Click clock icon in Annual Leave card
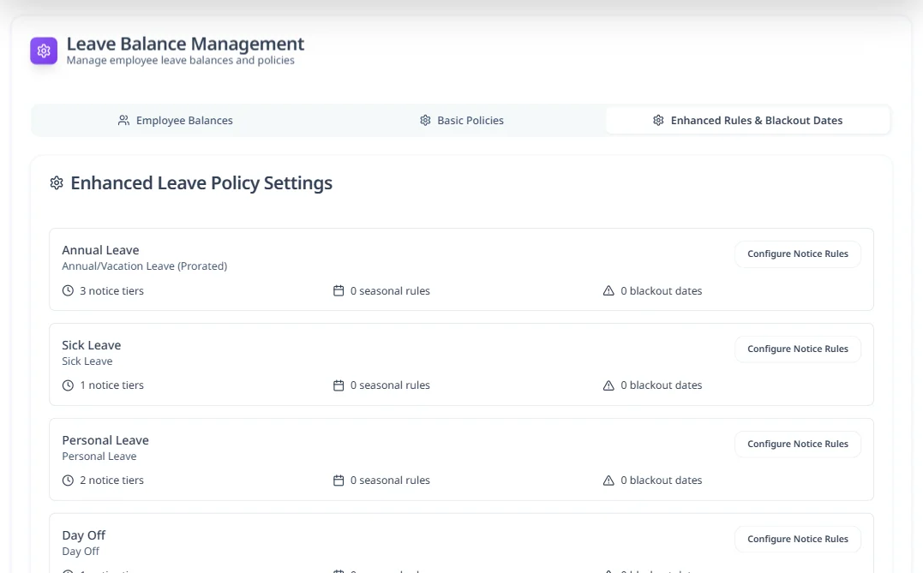The width and height of the screenshot is (923, 573). pyautogui.click(x=69, y=290)
